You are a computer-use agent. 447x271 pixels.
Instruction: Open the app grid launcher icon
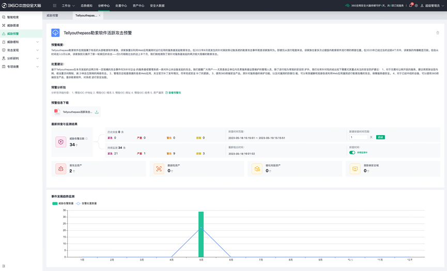tap(54, 5)
